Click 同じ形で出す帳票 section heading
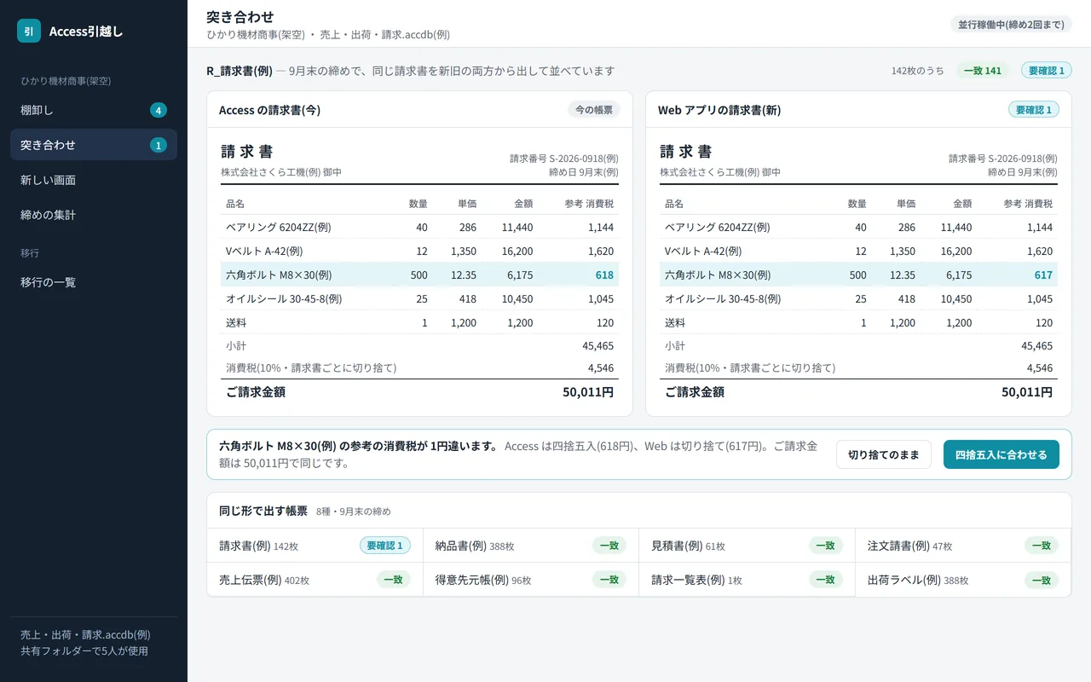The height and width of the screenshot is (682, 1091). coord(263,511)
